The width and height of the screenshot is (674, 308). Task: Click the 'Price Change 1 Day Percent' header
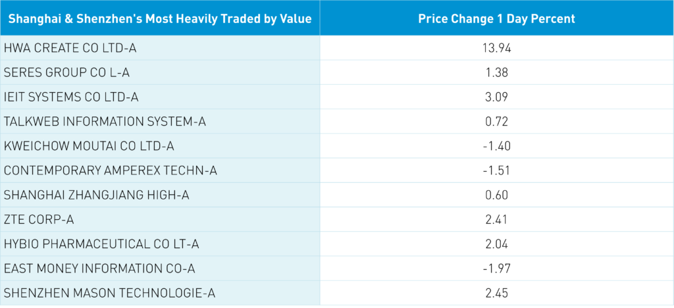[x=496, y=18]
